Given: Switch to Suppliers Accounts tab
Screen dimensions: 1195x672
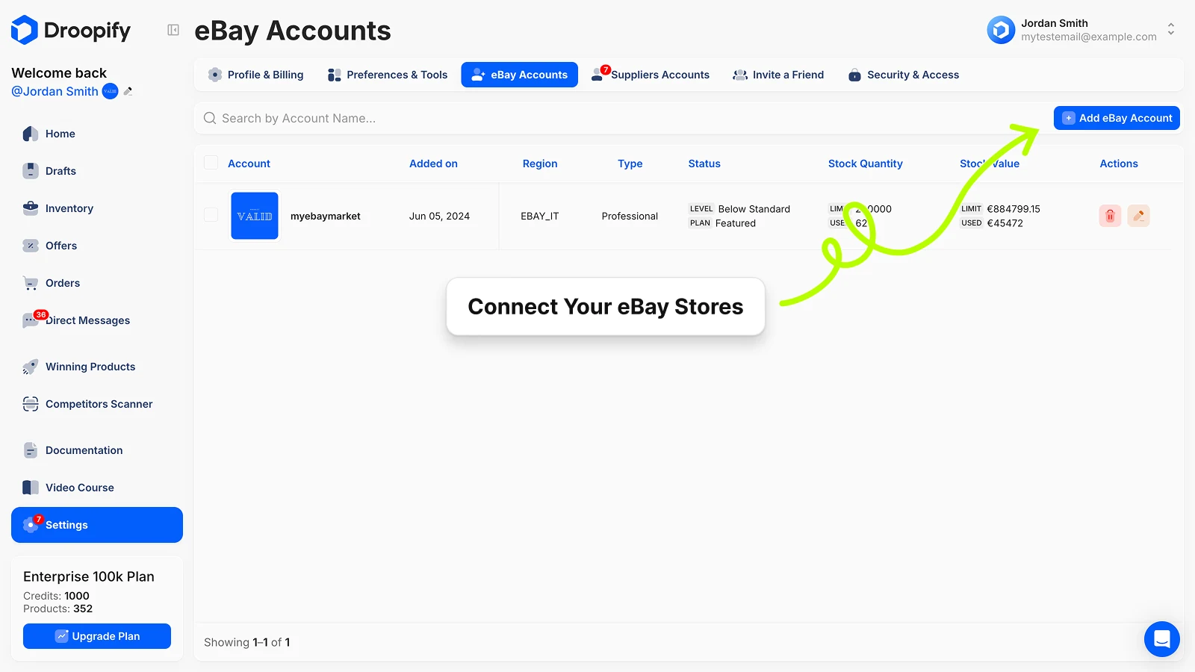Looking at the screenshot, I should pos(651,75).
